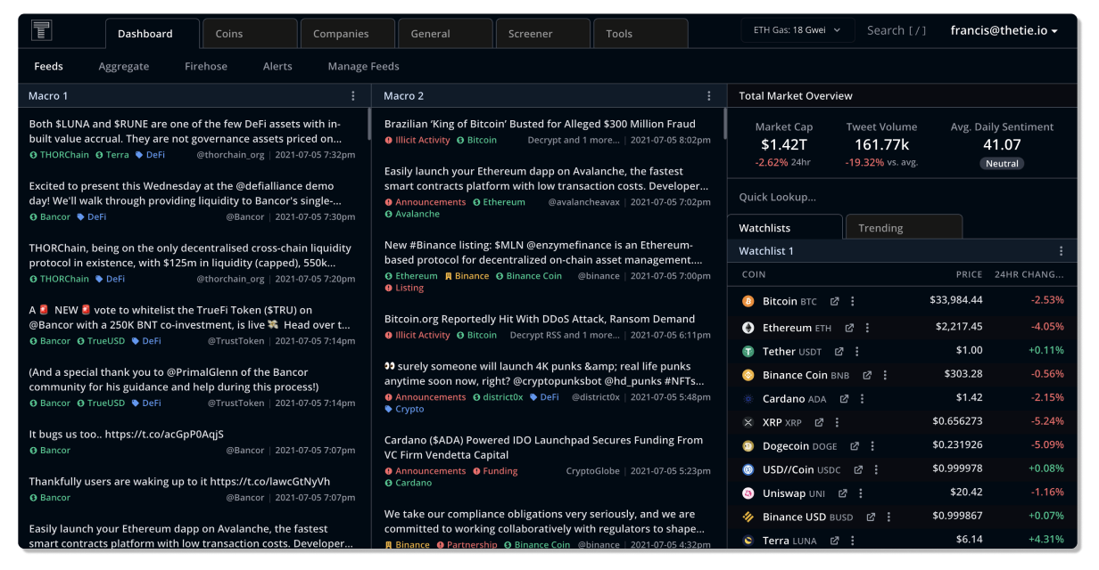
Task: Switch to the Coins tab
Action: click(250, 34)
